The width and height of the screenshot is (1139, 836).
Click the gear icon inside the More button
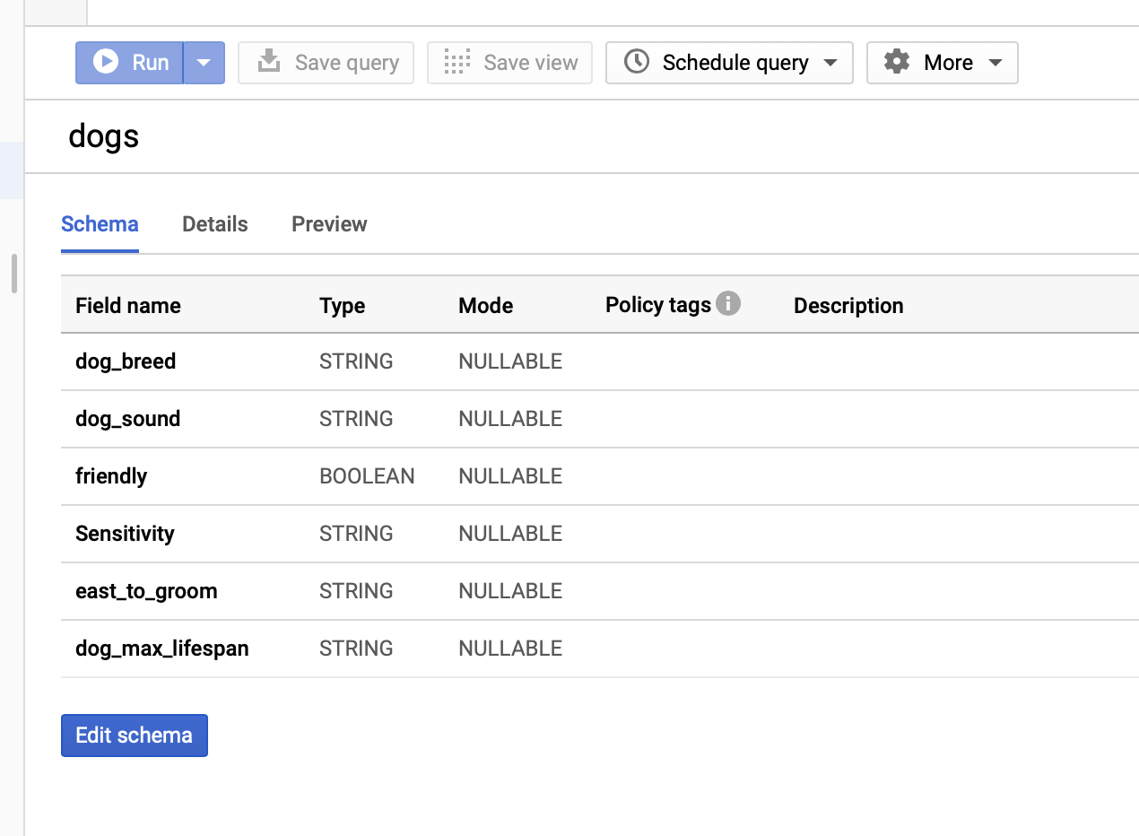point(895,62)
